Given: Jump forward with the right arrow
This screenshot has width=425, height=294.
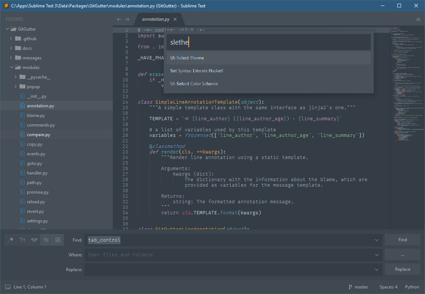Looking at the screenshot, I should (x=127, y=19).
